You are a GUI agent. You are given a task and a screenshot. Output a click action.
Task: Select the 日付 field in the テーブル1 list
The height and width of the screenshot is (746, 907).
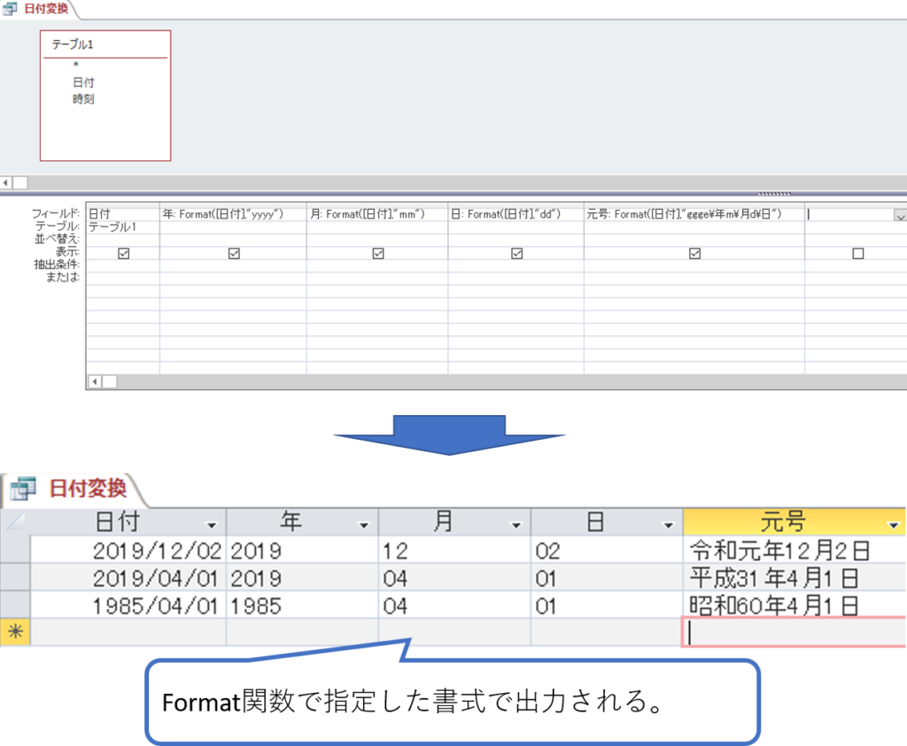[83, 82]
